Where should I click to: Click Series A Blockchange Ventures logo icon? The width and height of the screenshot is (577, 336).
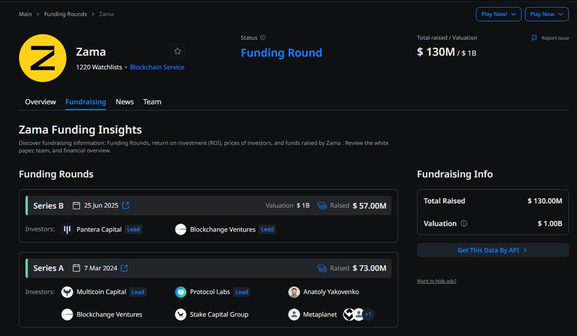(67, 314)
